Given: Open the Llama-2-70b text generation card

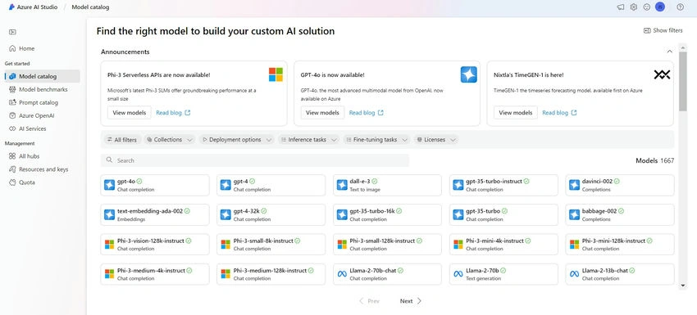Looking at the screenshot, I should click(503, 274).
